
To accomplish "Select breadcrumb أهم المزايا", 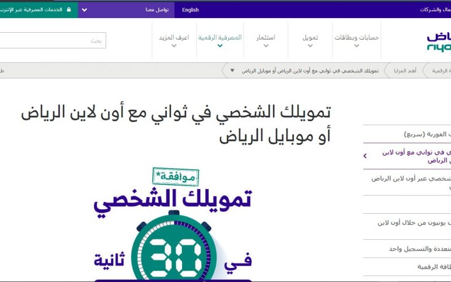I will [x=405, y=71].
